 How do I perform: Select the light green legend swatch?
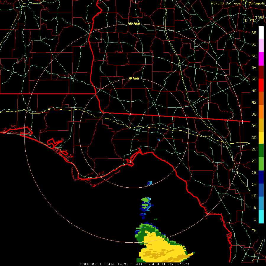click(261, 164)
